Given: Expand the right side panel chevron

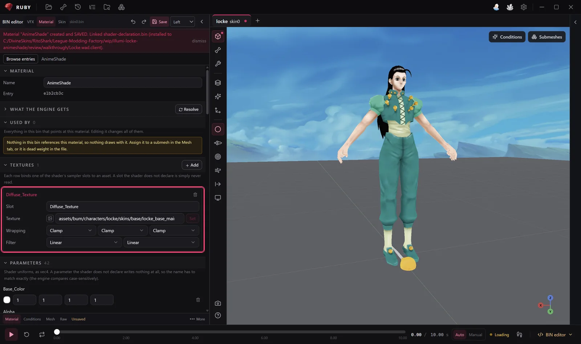Looking at the screenshot, I should click(575, 22).
